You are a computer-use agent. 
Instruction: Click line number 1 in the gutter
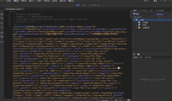click(x=9, y=12)
